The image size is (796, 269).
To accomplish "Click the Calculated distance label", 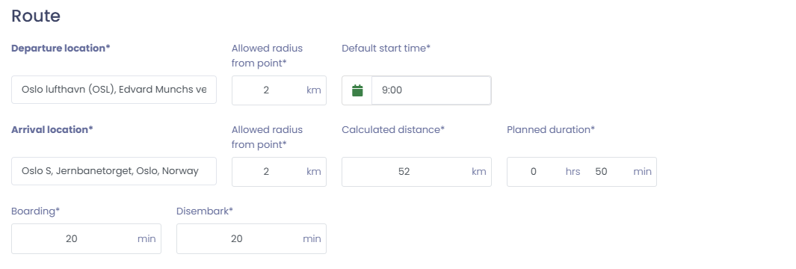I will pos(393,129).
